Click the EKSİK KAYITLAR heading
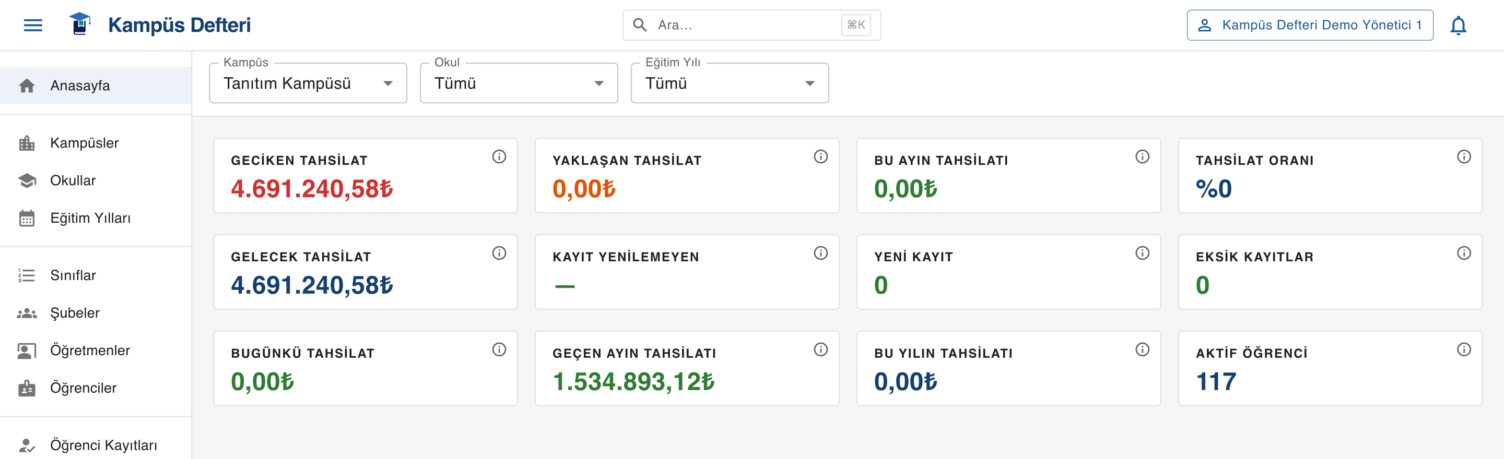 pyautogui.click(x=1255, y=257)
